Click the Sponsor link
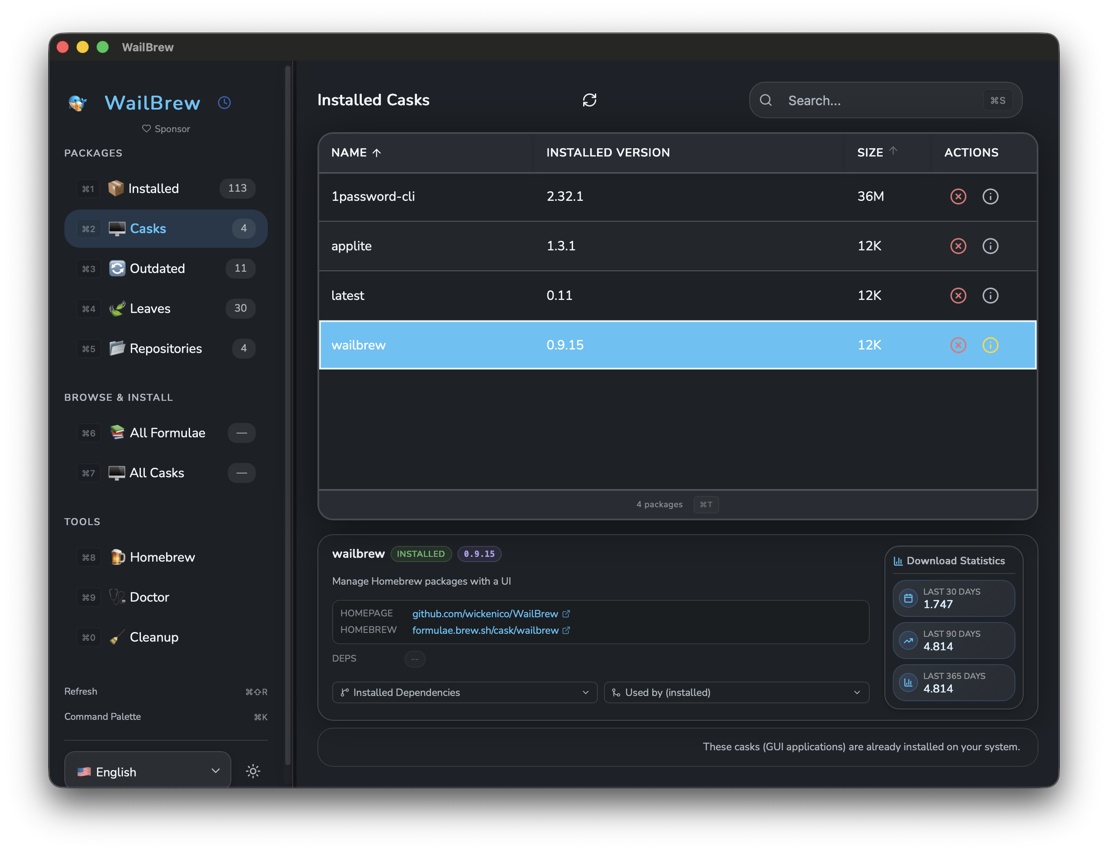 pyautogui.click(x=166, y=128)
